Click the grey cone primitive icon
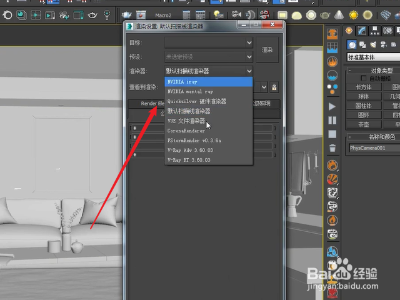This screenshot has height=300, width=400. tap(339, 15)
